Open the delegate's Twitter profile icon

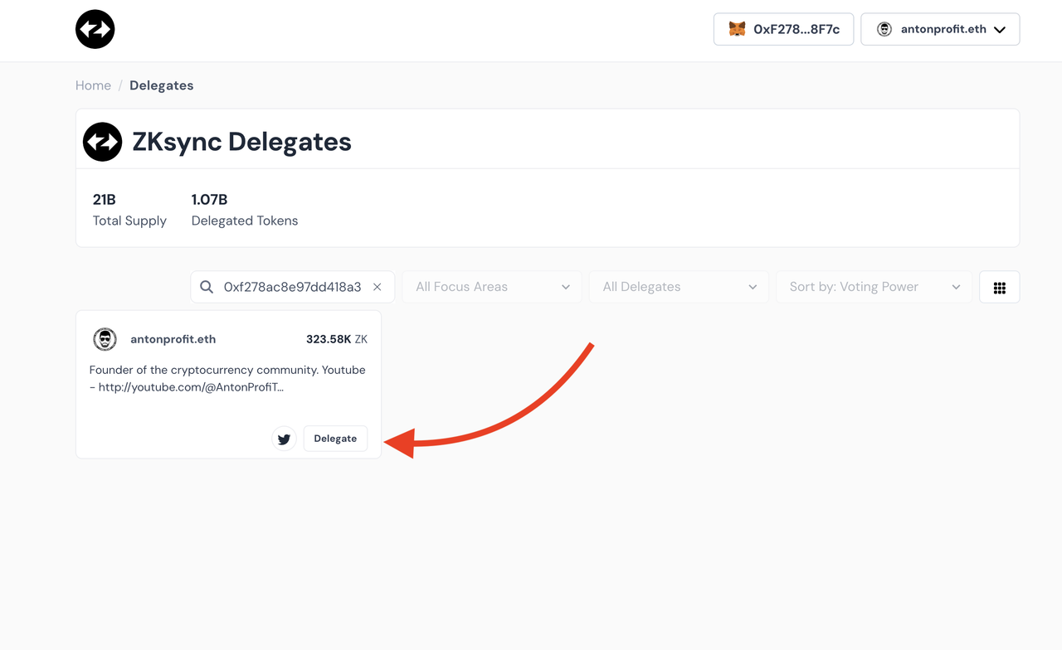point(285,439)
